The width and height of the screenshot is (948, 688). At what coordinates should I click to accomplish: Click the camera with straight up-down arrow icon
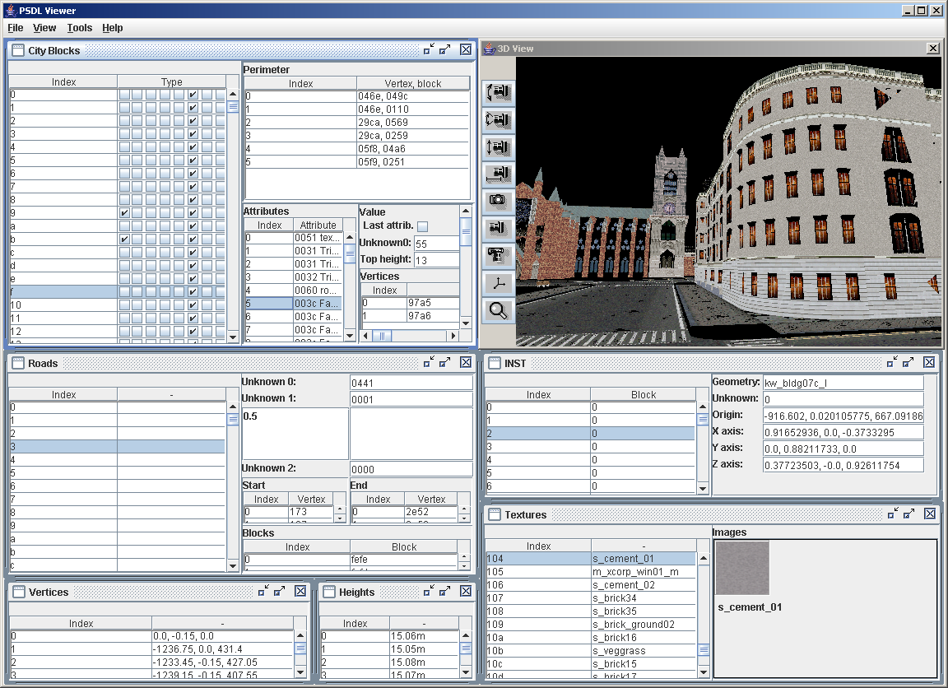point(499,146)
